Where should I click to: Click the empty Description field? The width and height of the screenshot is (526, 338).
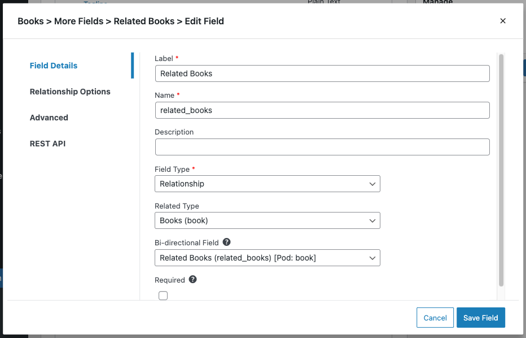click(x=322, y=147)
